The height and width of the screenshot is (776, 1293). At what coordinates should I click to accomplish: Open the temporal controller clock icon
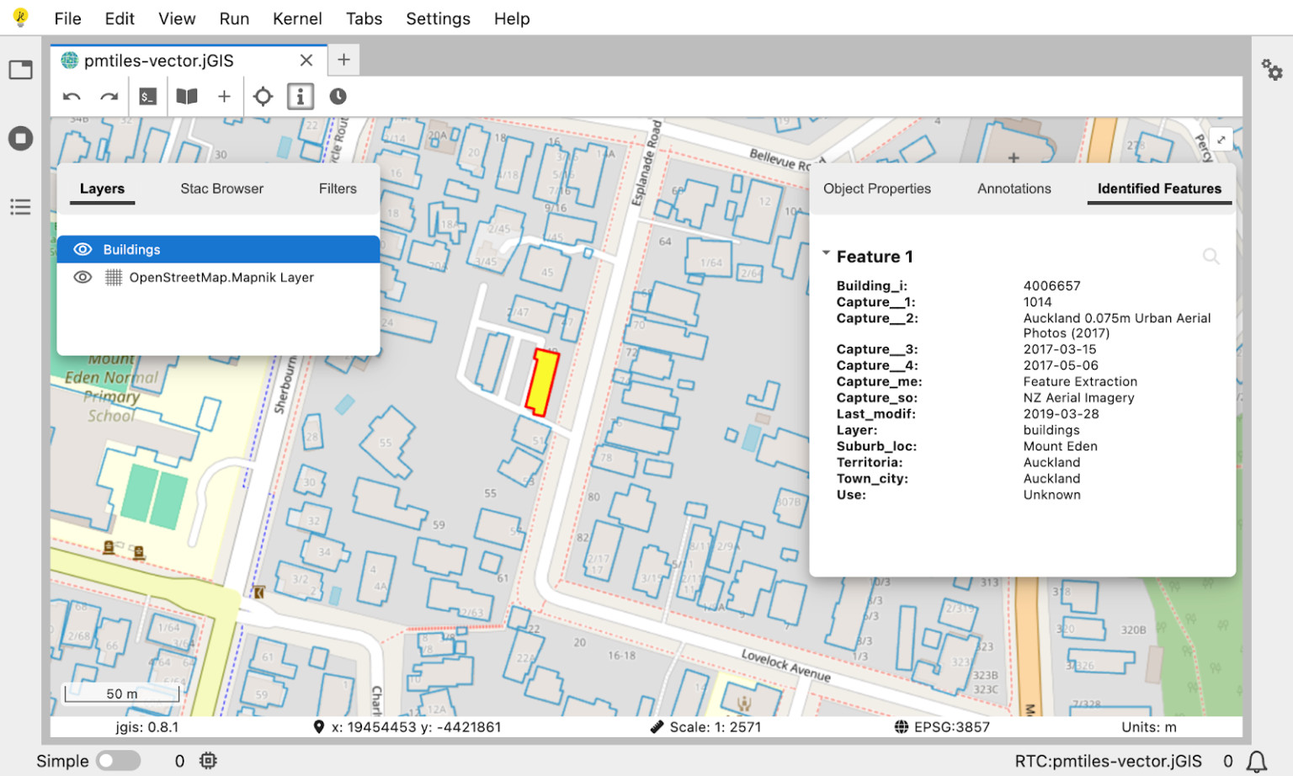pos(338,97)
